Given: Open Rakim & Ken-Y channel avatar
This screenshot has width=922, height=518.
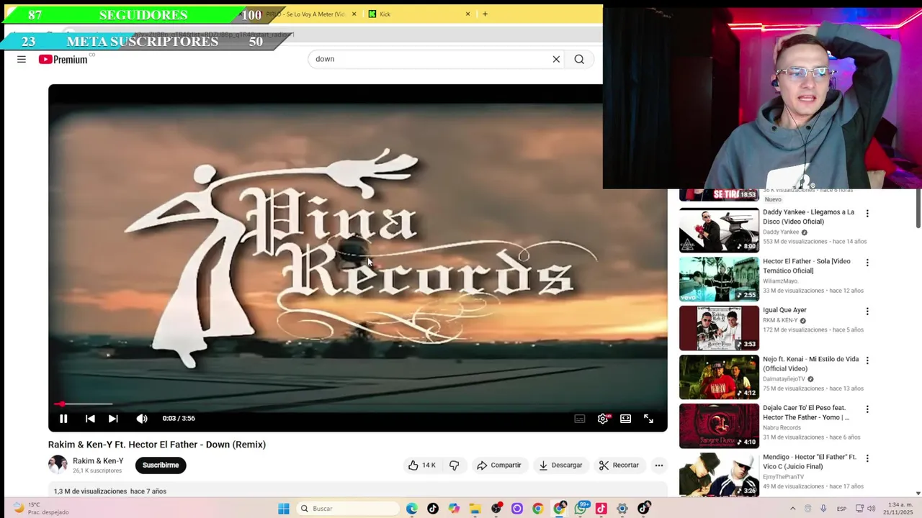Looking at the screenshot, I should pyautogui.click(x=58, y=465).
